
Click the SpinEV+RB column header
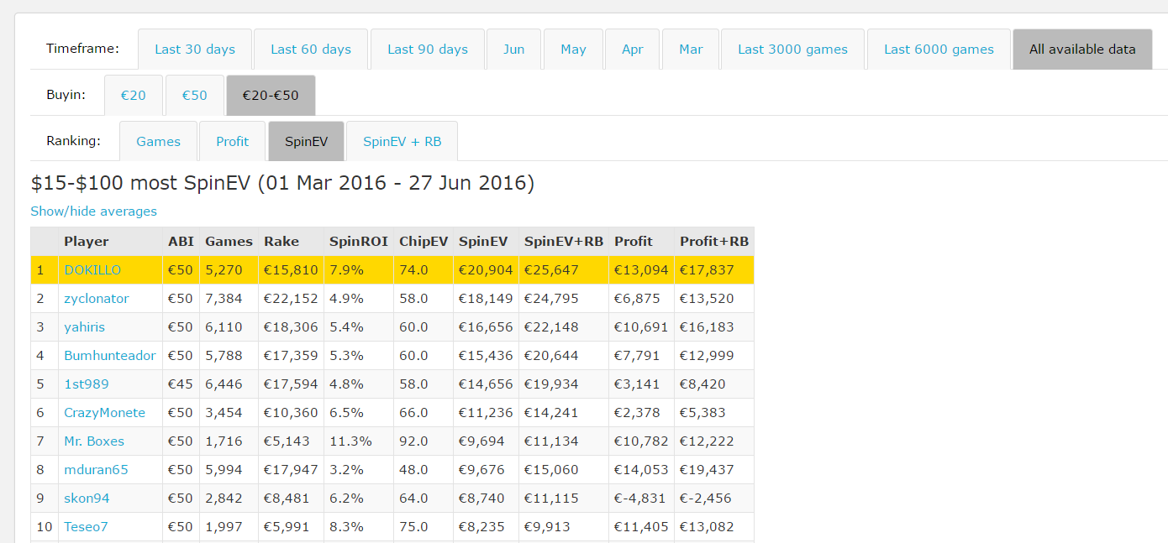[564, 242]
